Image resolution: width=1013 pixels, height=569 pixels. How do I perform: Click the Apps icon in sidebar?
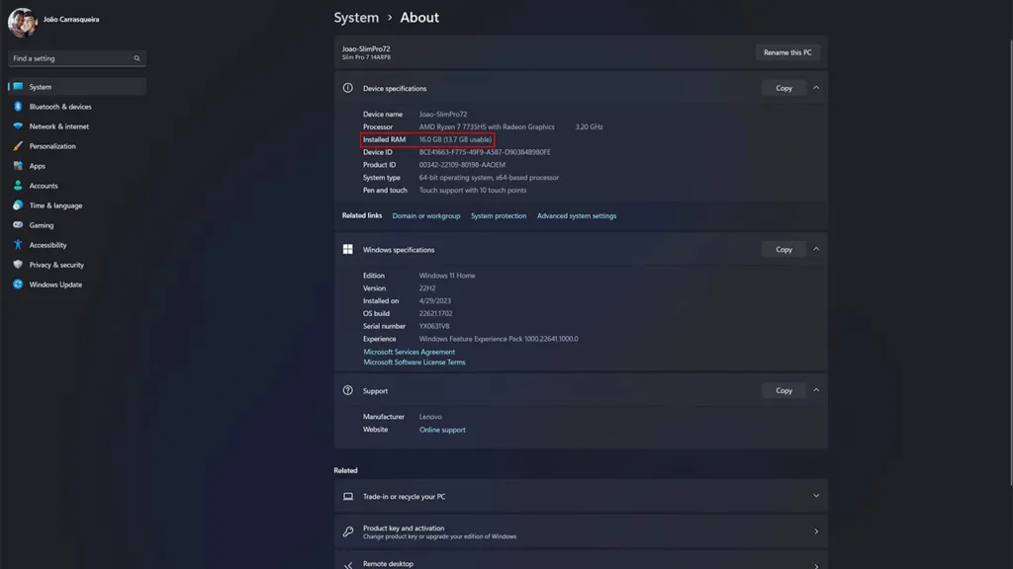pos(18,166)
